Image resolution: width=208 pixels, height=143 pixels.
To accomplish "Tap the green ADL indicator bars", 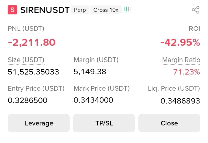I will click(127, 10).
